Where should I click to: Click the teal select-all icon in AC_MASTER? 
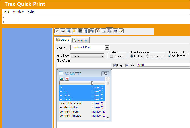tap(62, 79)
